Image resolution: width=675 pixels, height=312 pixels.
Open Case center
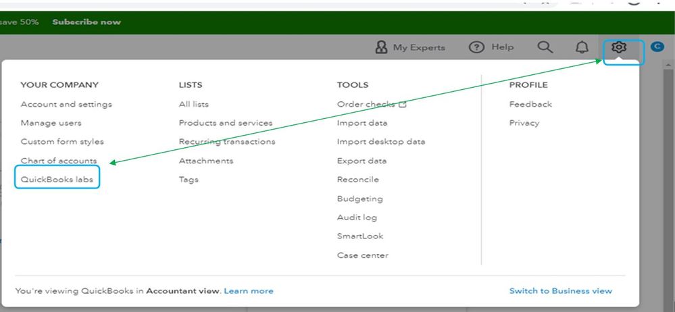click(362, 255)
